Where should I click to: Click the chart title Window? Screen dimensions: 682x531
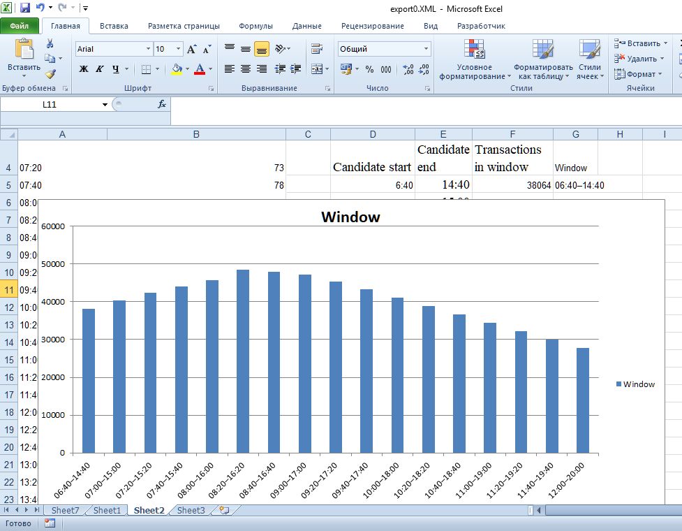click(x=350, y=217)
